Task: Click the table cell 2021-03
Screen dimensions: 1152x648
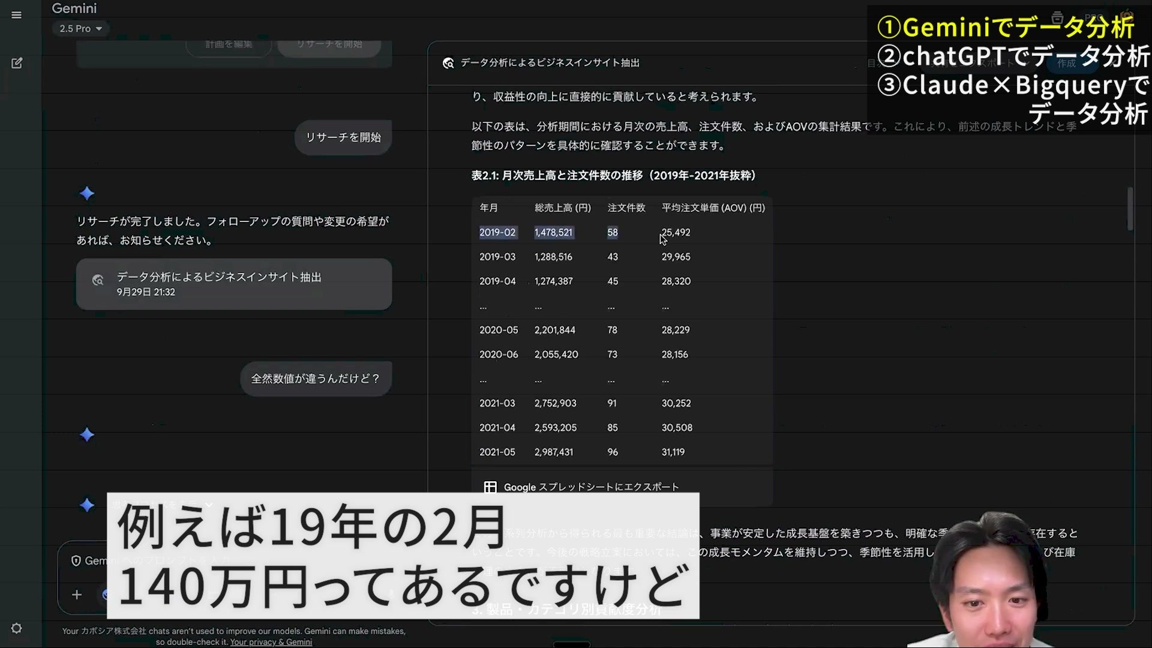Action: tap(497, 403)
